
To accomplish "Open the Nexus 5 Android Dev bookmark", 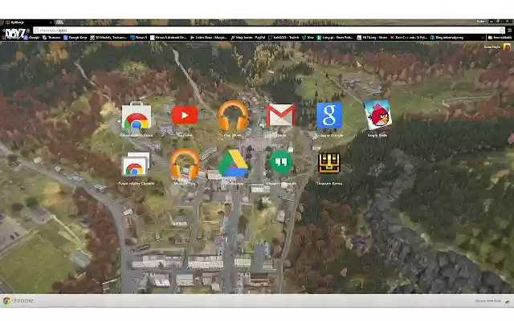I will pos(168,38).
